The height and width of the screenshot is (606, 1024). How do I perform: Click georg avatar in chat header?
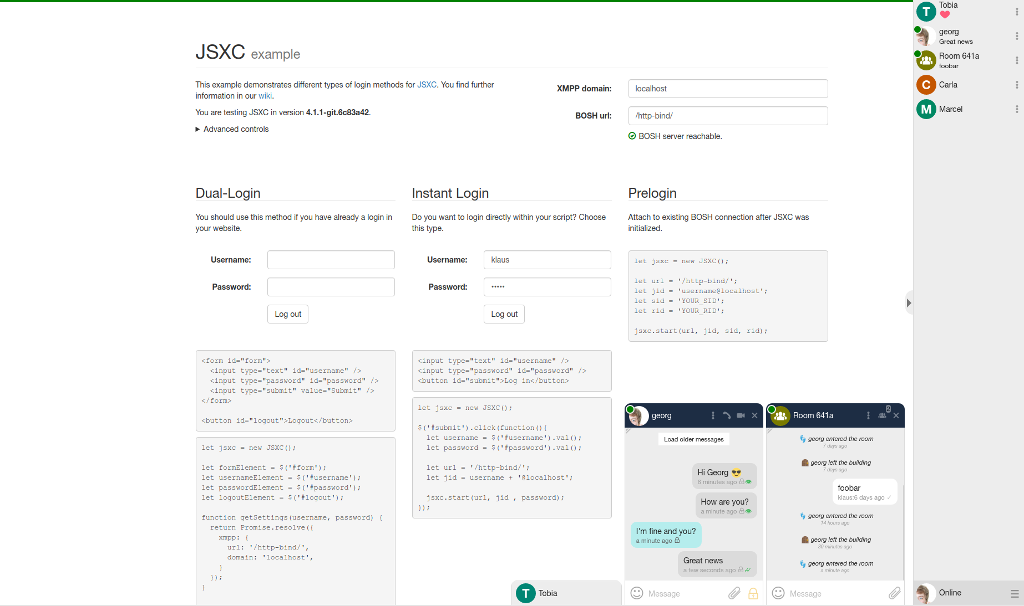tap(638, 415)
